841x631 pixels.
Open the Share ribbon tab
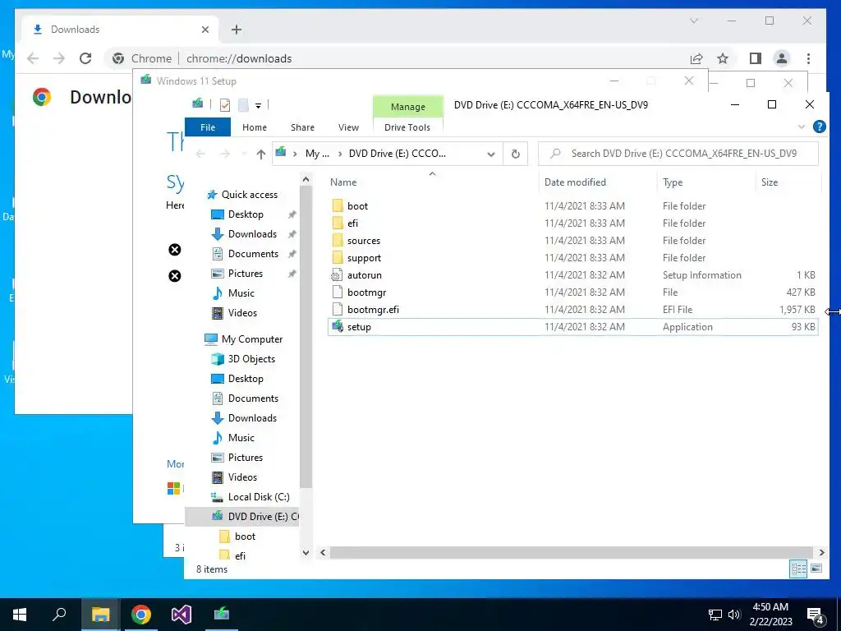302,127
